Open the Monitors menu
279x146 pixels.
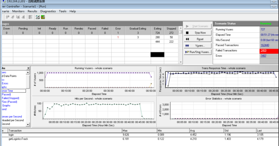[18, 11]
